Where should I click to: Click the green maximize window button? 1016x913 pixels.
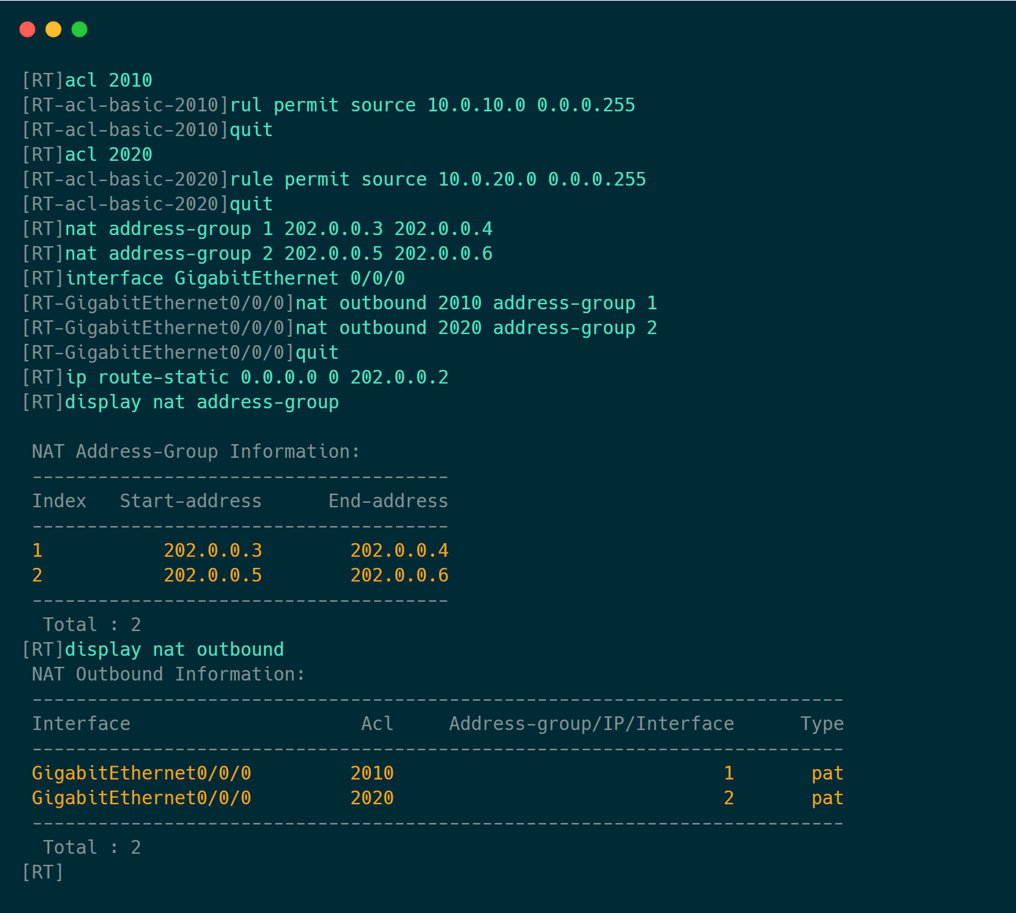point(80,29)
